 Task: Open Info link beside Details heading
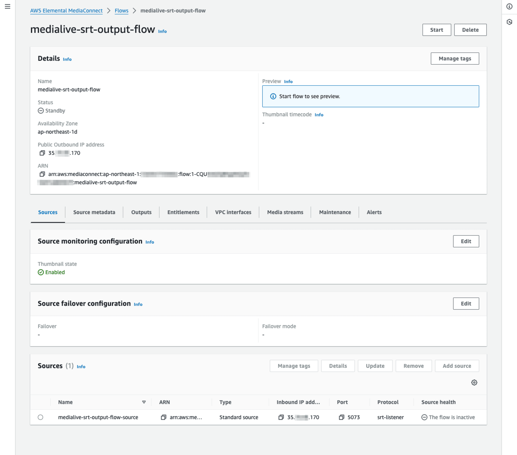tap(67, 59)
